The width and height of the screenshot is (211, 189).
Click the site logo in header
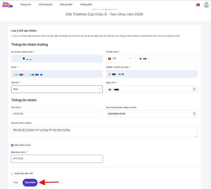coord(7,5)
